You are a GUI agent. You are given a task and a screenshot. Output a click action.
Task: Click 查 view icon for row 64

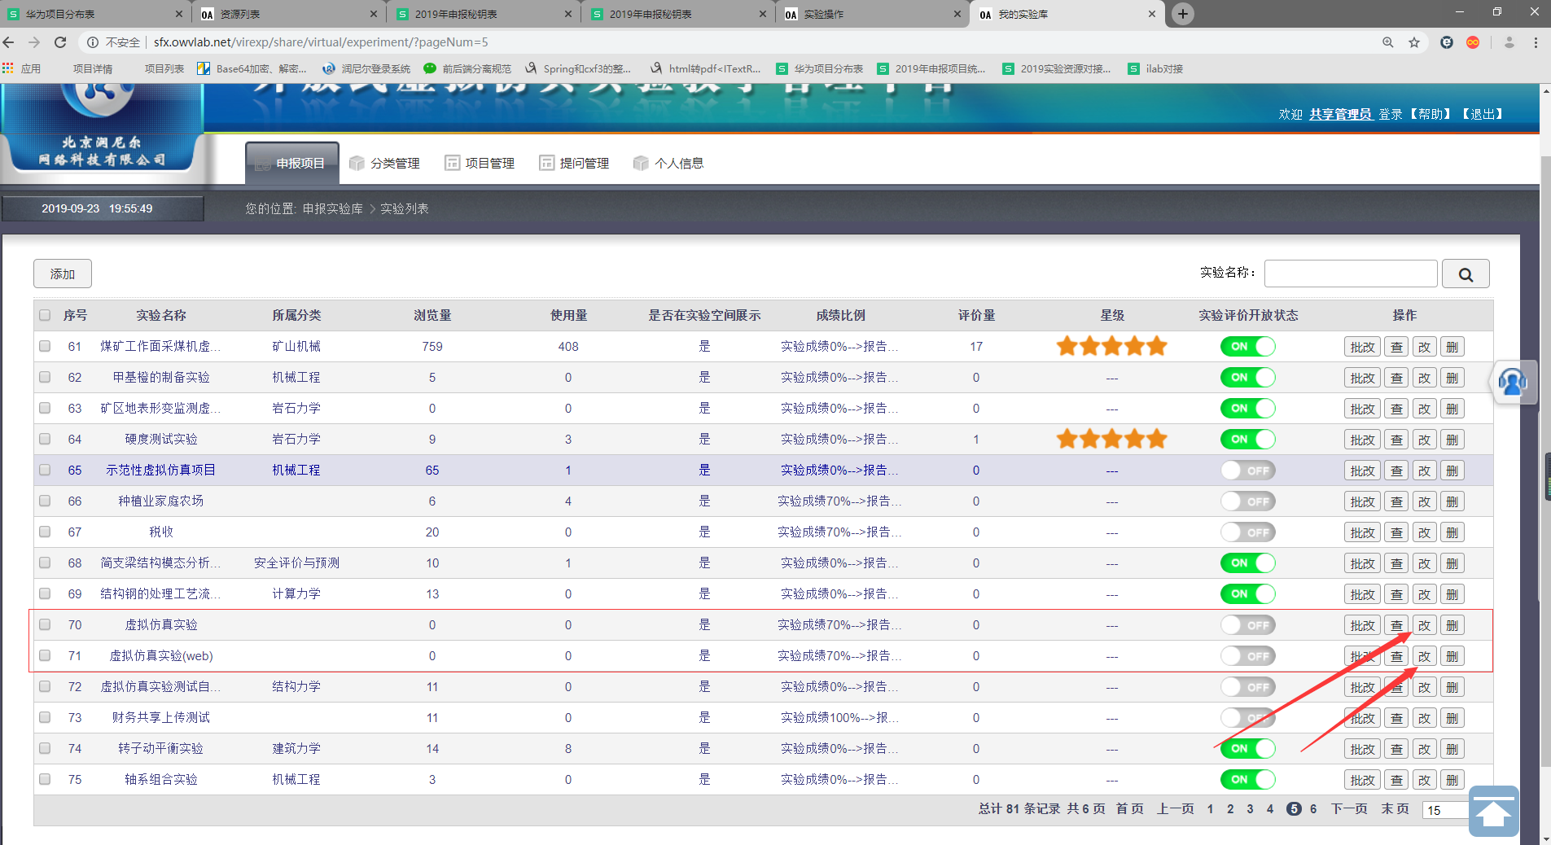(1397, 440)
